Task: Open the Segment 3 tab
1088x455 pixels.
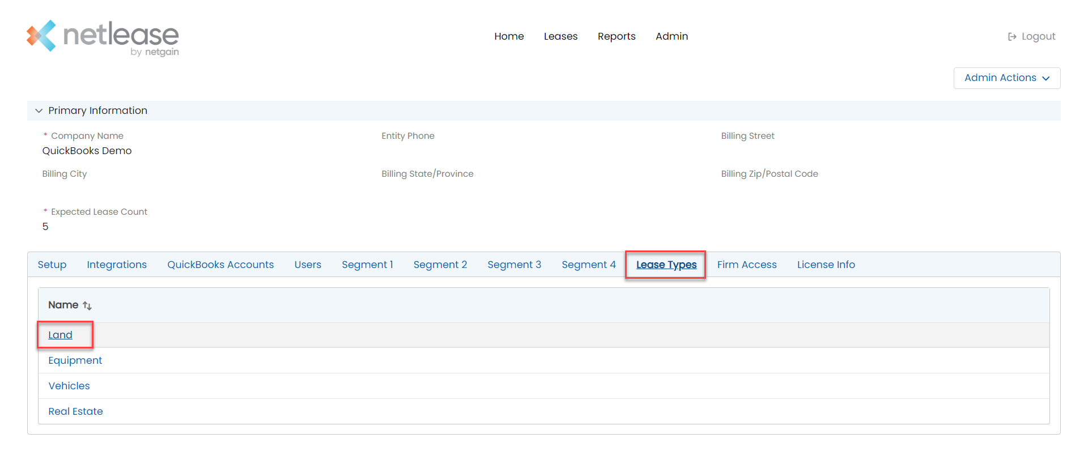Action: [515, 265]
